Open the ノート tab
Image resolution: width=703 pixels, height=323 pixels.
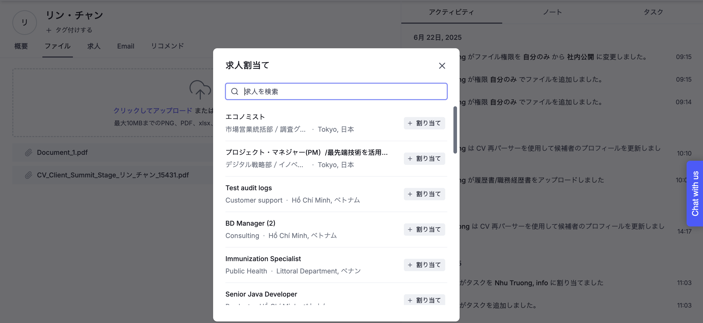point(552,12)
